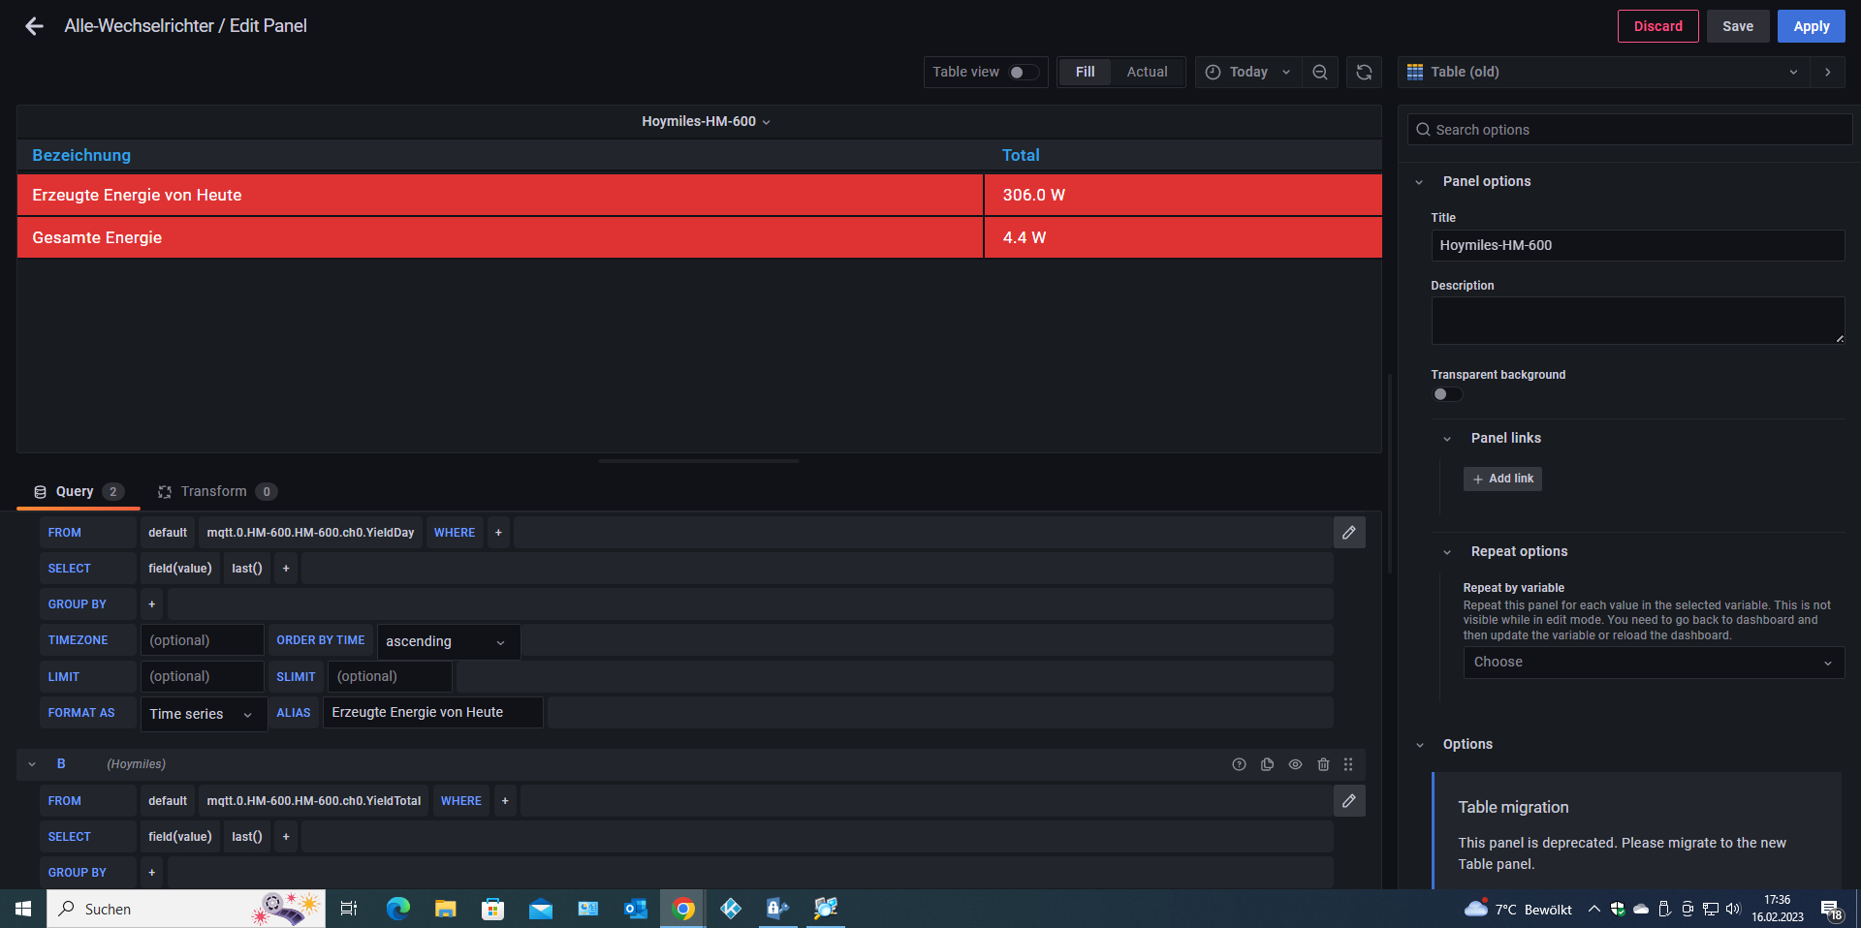1861x928 pixels.
Task: Open the Repeat by variable Choose dropdown
Action: (1653, 663)
